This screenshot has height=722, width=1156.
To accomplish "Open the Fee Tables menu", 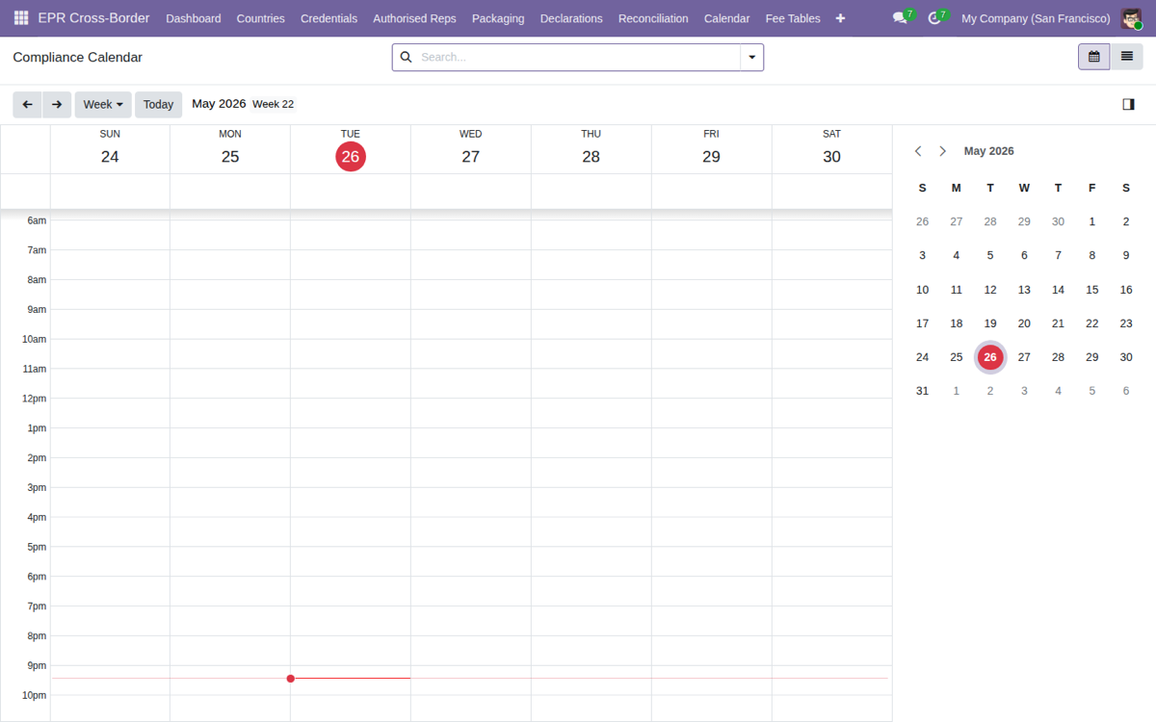I will point(793,18).
